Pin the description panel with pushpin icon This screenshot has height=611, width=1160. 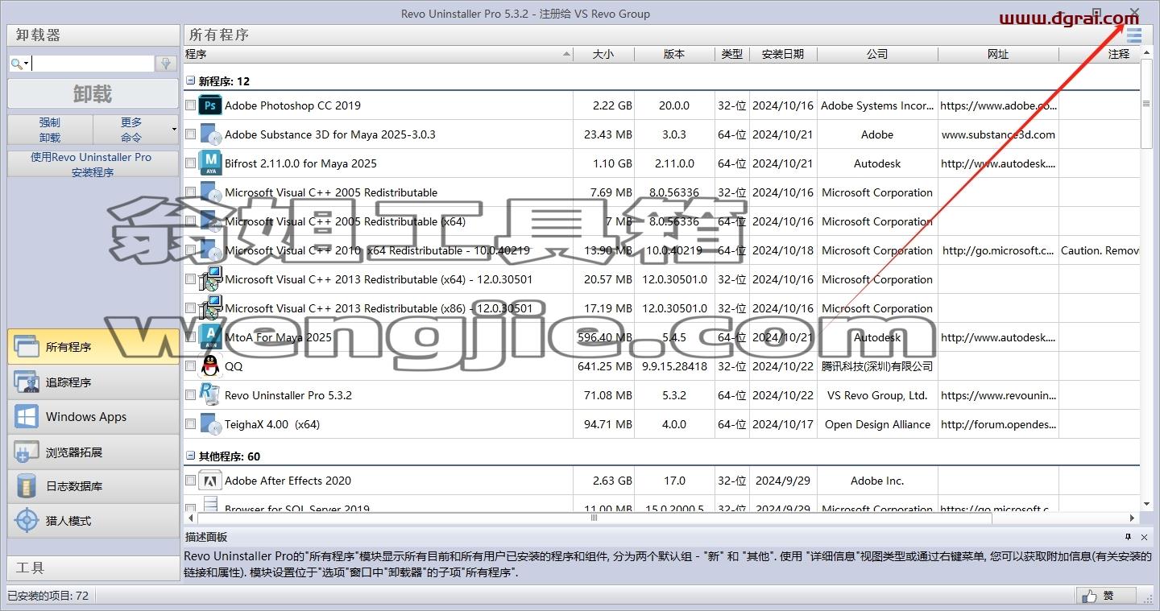click(x=1129, y=537)
